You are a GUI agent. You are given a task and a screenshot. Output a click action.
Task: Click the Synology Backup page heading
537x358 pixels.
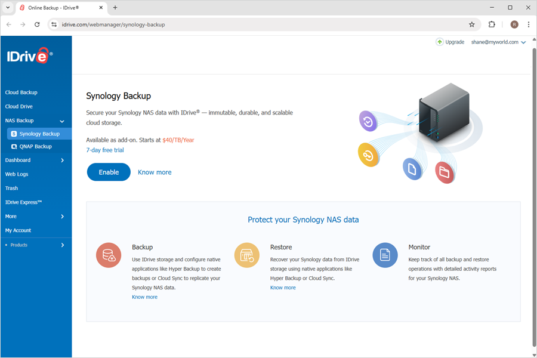(x=119, y=96)
